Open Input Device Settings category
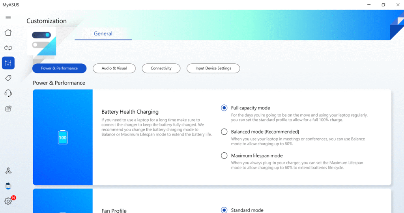404x213 pixels. [x=213, y=69]
